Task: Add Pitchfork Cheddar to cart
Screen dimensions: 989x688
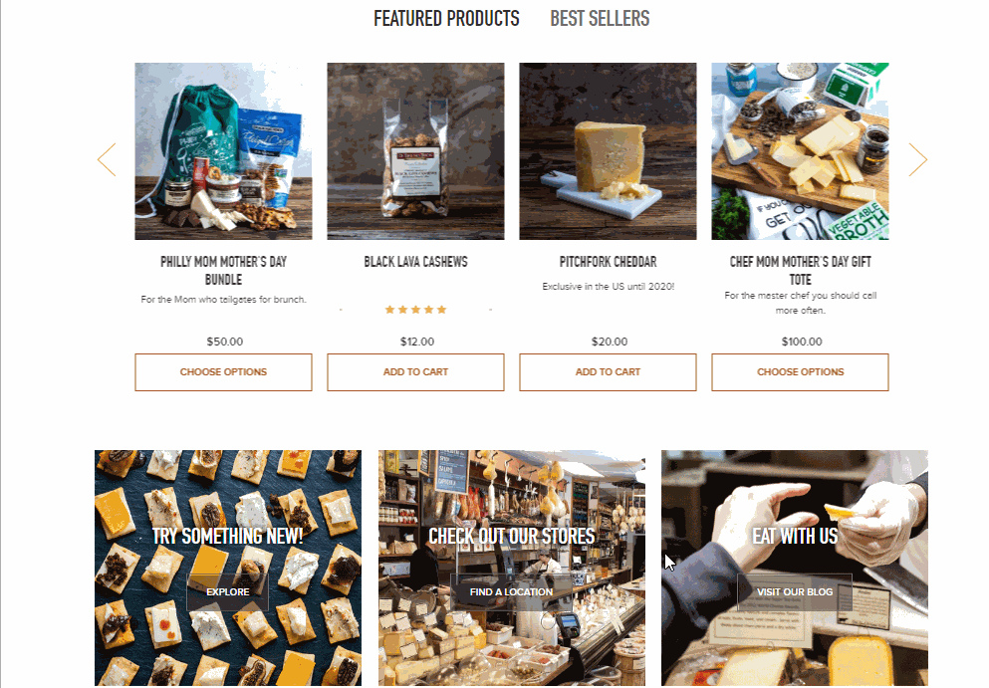Action: [608, 372]
